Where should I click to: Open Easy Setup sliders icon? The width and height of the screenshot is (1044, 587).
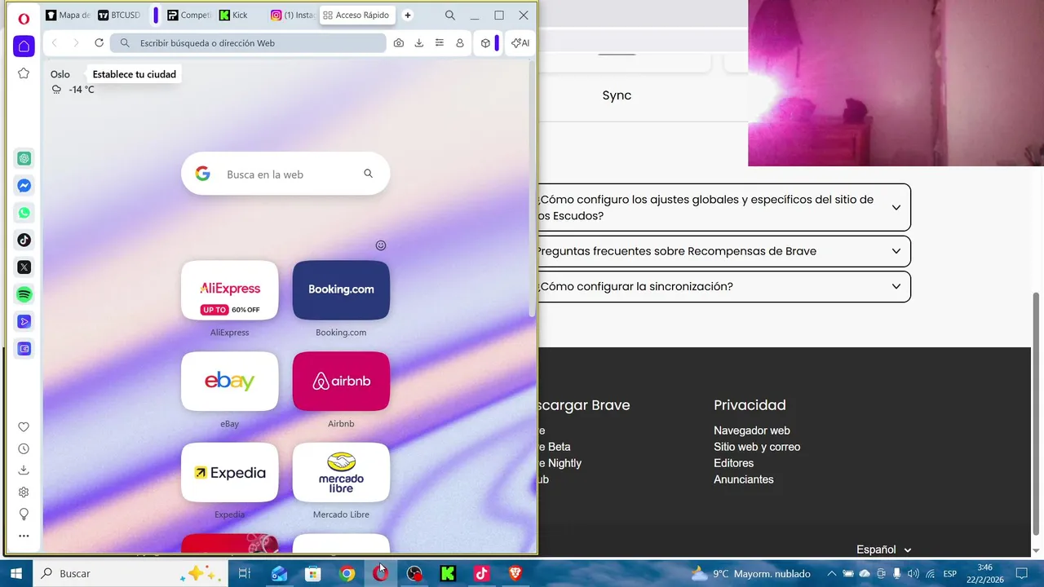tap(440, 43)
